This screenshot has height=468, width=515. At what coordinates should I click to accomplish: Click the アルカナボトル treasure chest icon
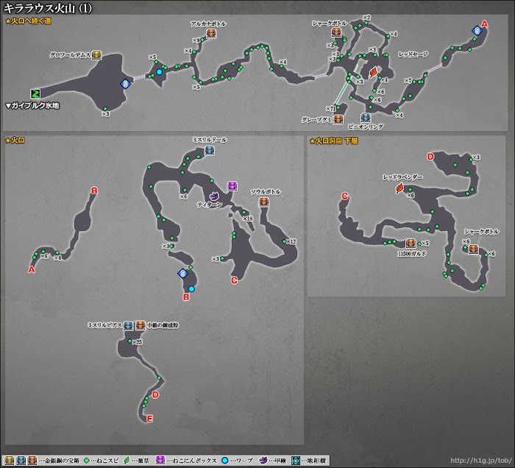211,34
